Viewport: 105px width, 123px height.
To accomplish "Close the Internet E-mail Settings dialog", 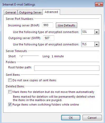I will point(99,4).
